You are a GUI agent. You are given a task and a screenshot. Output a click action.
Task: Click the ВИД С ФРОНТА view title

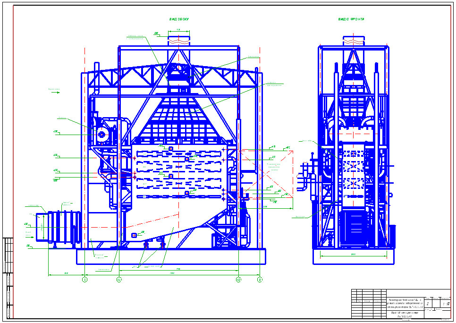(351, 19)
